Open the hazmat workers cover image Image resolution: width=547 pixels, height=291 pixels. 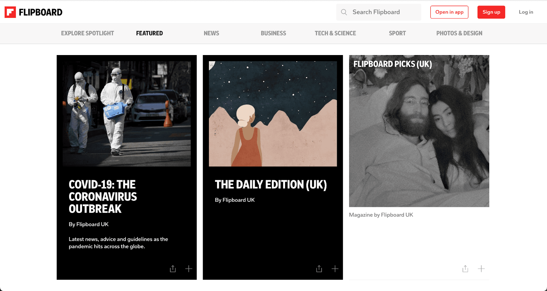coord(126,114)
